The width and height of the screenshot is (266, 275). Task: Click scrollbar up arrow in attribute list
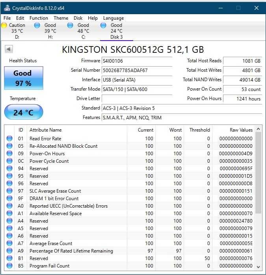258,129
